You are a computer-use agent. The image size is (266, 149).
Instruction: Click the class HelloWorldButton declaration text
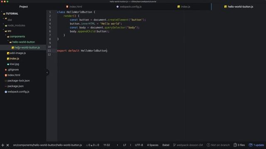pos(76,12)
